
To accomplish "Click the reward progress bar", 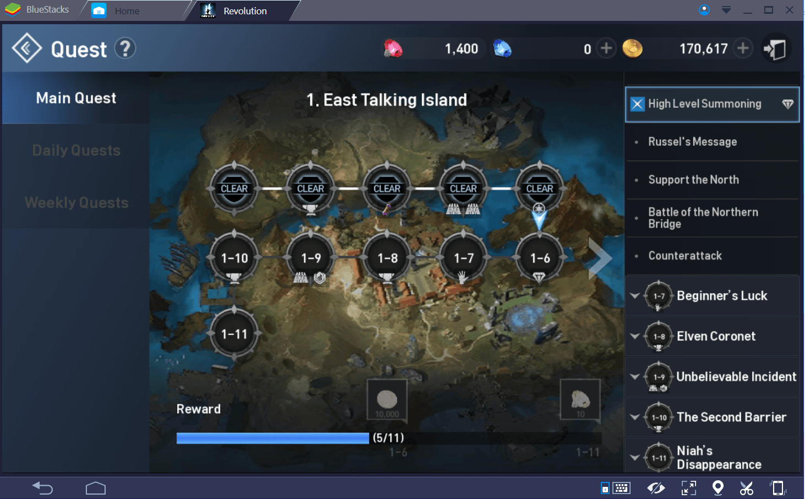I will coord(388,438).
